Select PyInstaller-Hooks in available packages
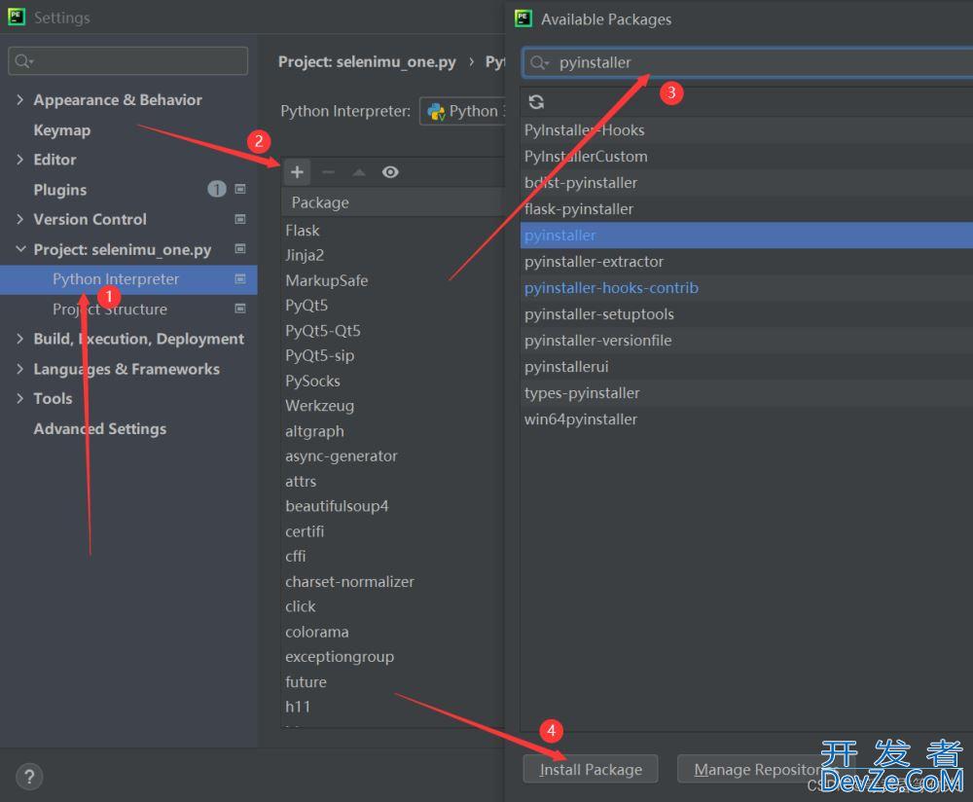The image size is (973, 802). (x=746, y=129)
